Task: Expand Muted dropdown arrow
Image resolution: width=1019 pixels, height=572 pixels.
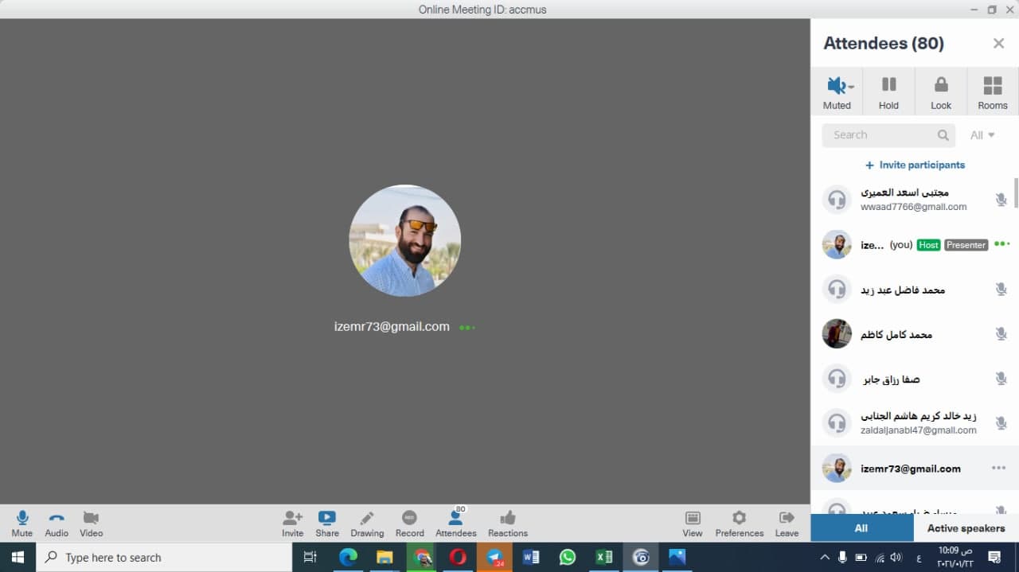Action: (x=851, y=86)
